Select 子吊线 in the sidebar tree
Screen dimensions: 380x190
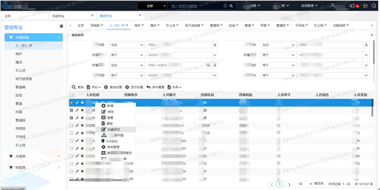[x=20, y=137]
